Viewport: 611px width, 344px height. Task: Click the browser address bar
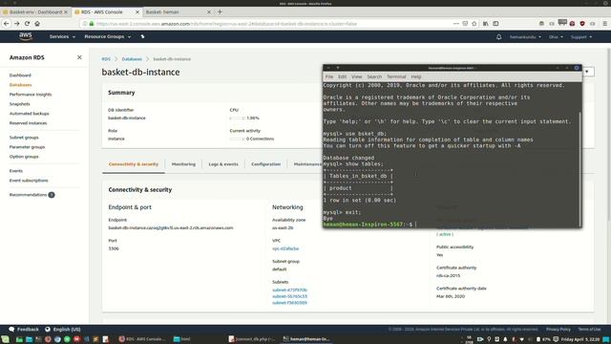pyautogui.click(x=265, y=23)
